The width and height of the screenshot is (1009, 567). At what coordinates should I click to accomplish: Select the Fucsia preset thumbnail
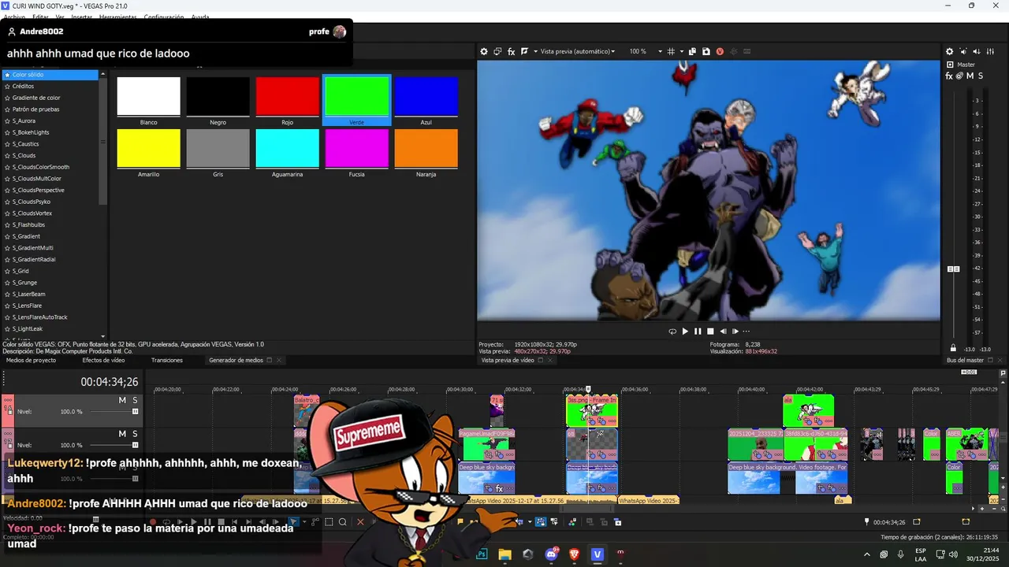pyautogui.click(x=357, y=148)
